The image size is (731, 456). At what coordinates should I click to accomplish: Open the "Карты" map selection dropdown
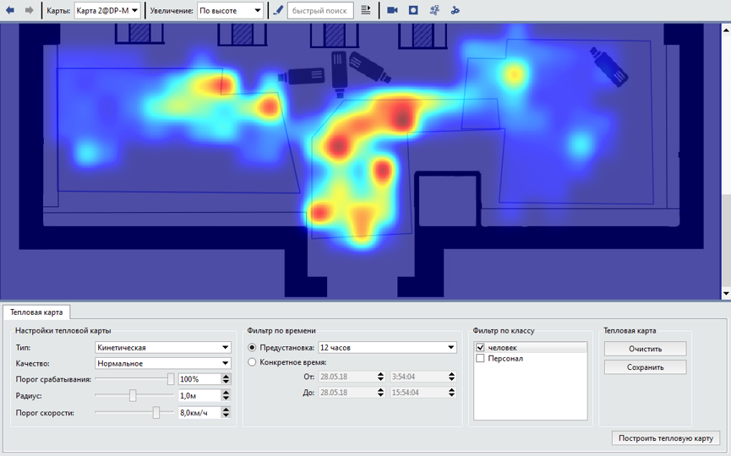tap(107, 10)
